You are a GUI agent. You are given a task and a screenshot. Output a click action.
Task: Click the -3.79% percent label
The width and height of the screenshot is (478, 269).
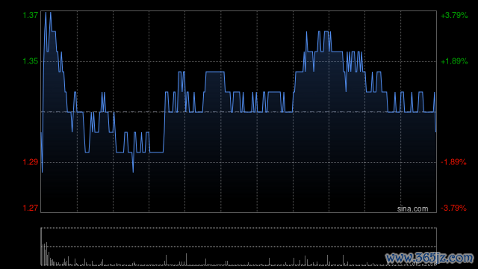click(453, 208)
